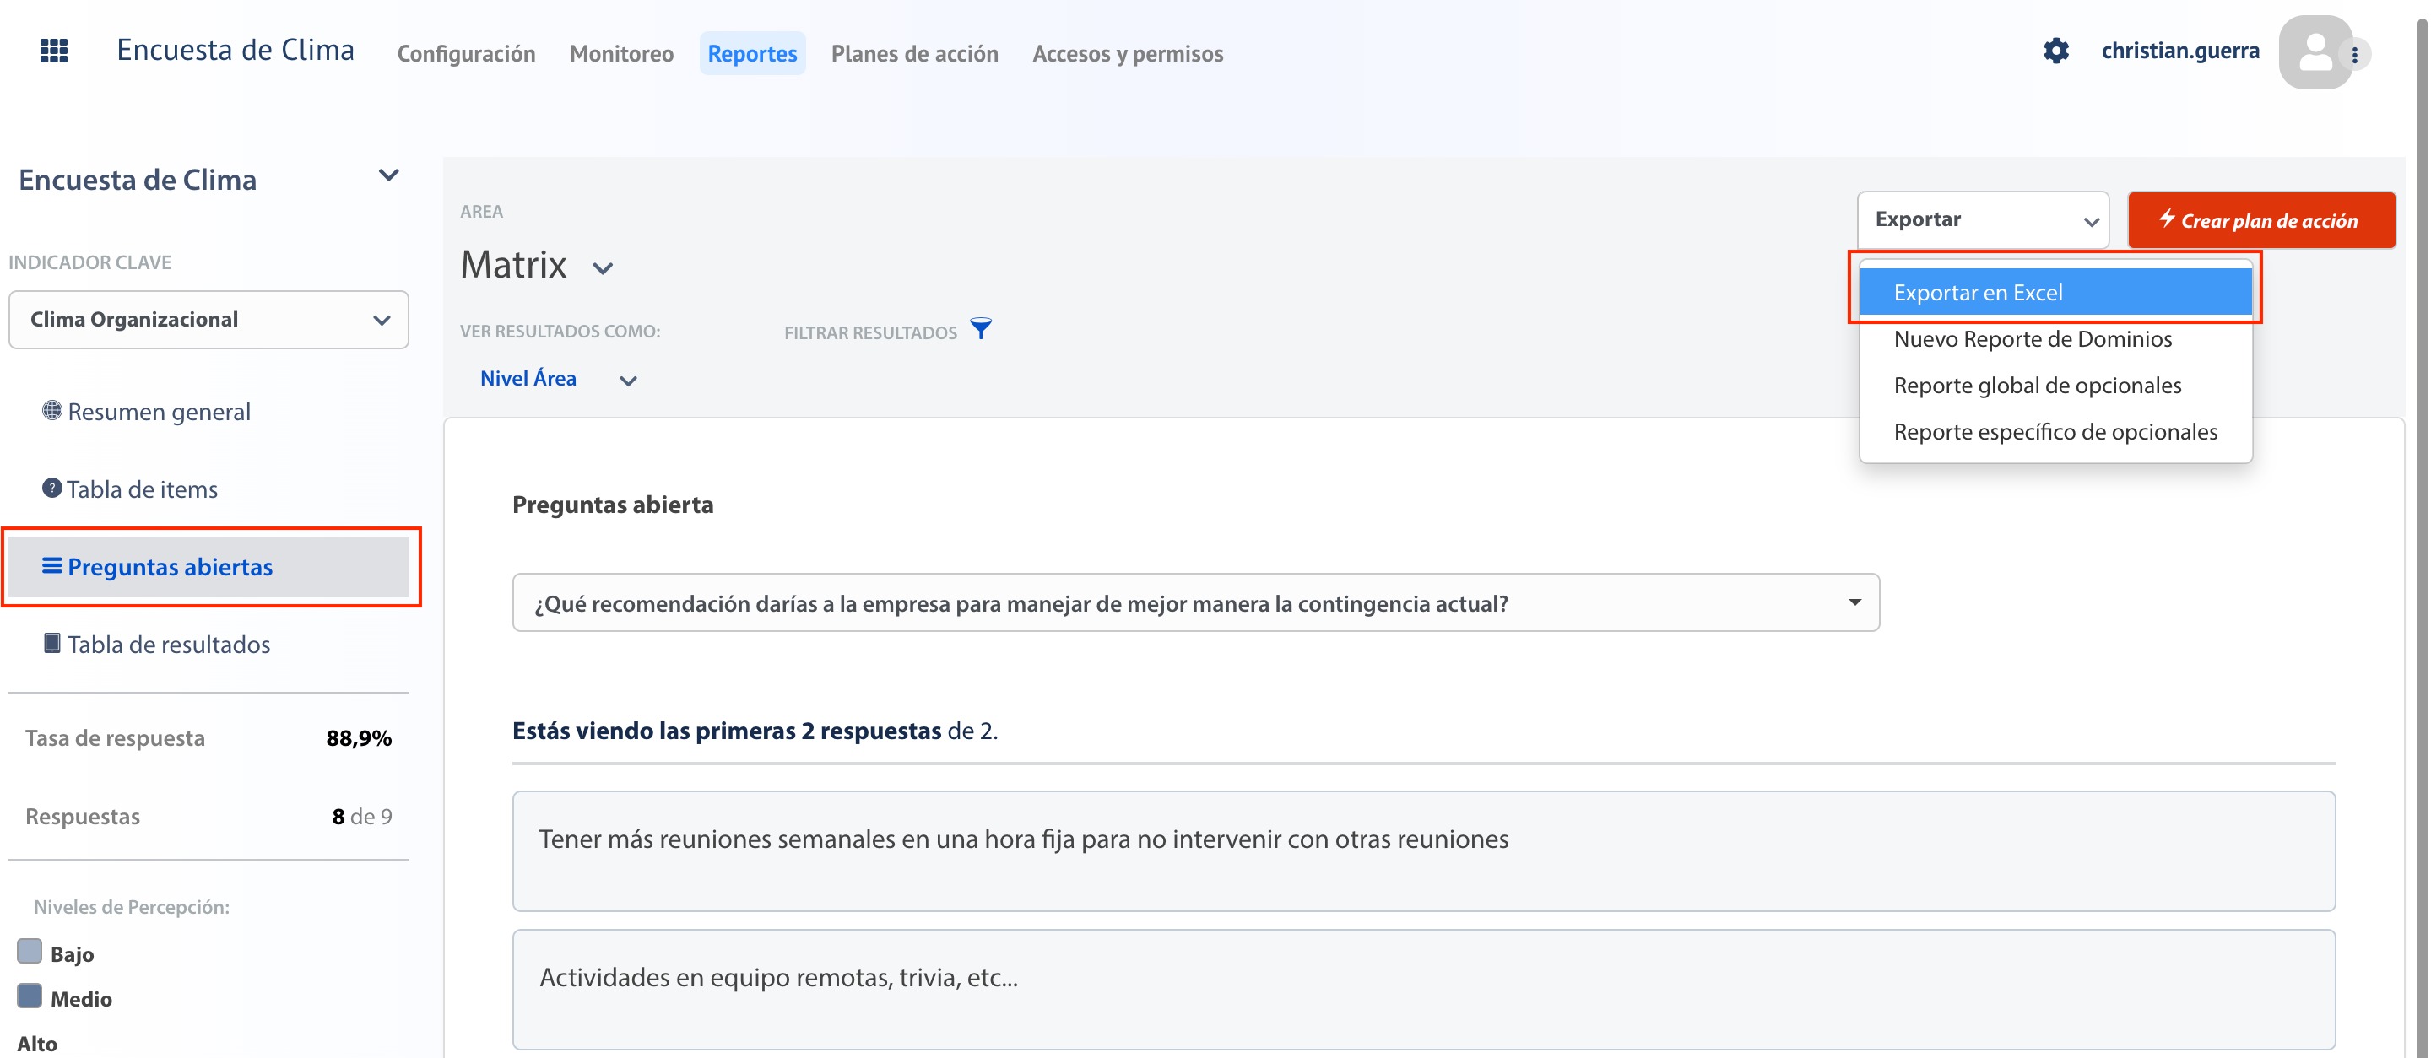The height and width of the screenshot is (1058, 2431).
Task: Click the Bajo perception level swatch
Action: (30, 951)
